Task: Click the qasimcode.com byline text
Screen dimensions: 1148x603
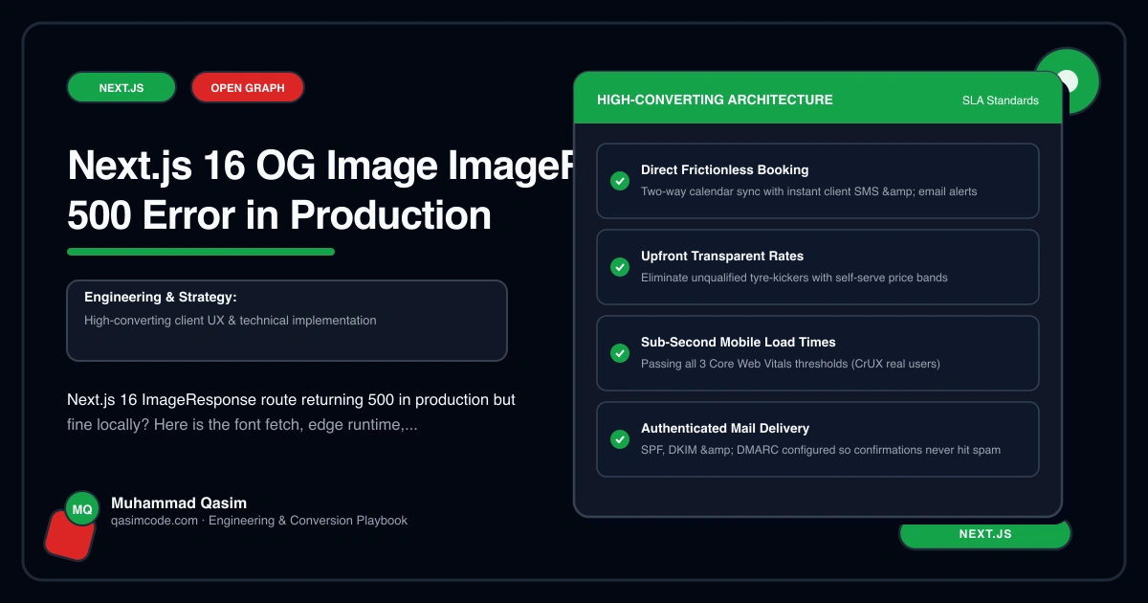Action: tap(259, 521)
